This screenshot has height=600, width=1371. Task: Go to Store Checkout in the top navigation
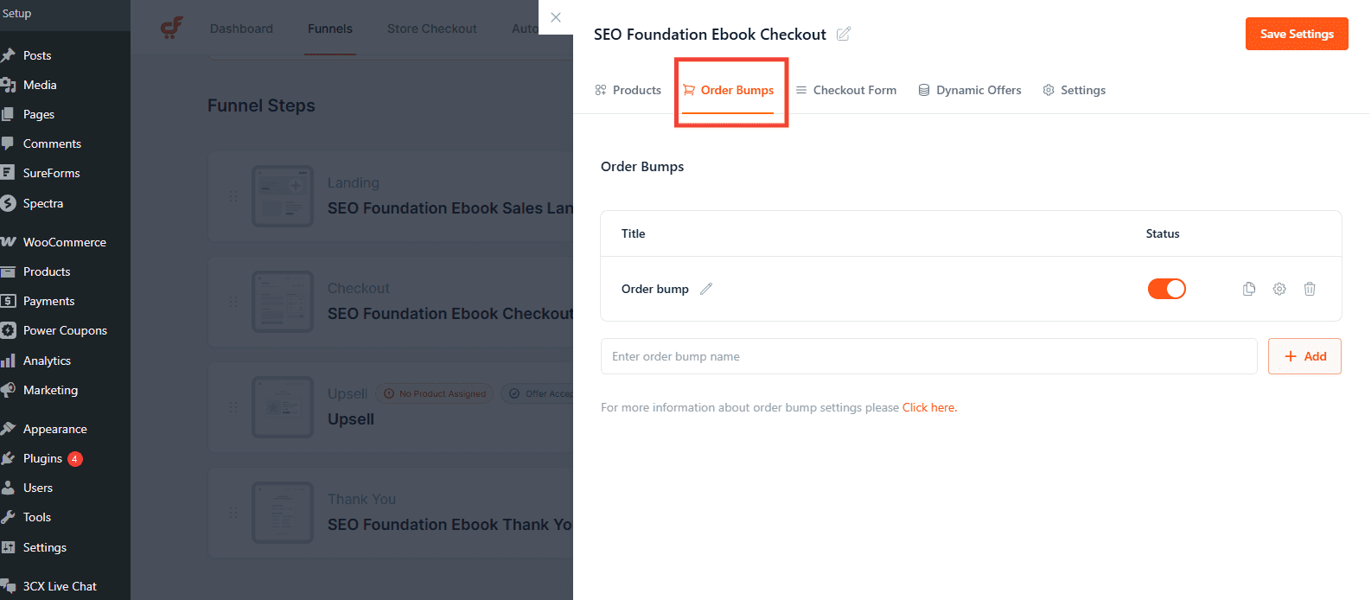click(431, 28)
